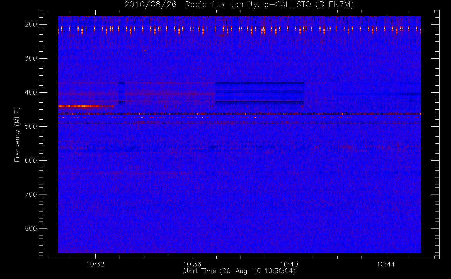Click the 10:40 time tick label
This screenshot has height=279, width=451.
coord(289,264)
